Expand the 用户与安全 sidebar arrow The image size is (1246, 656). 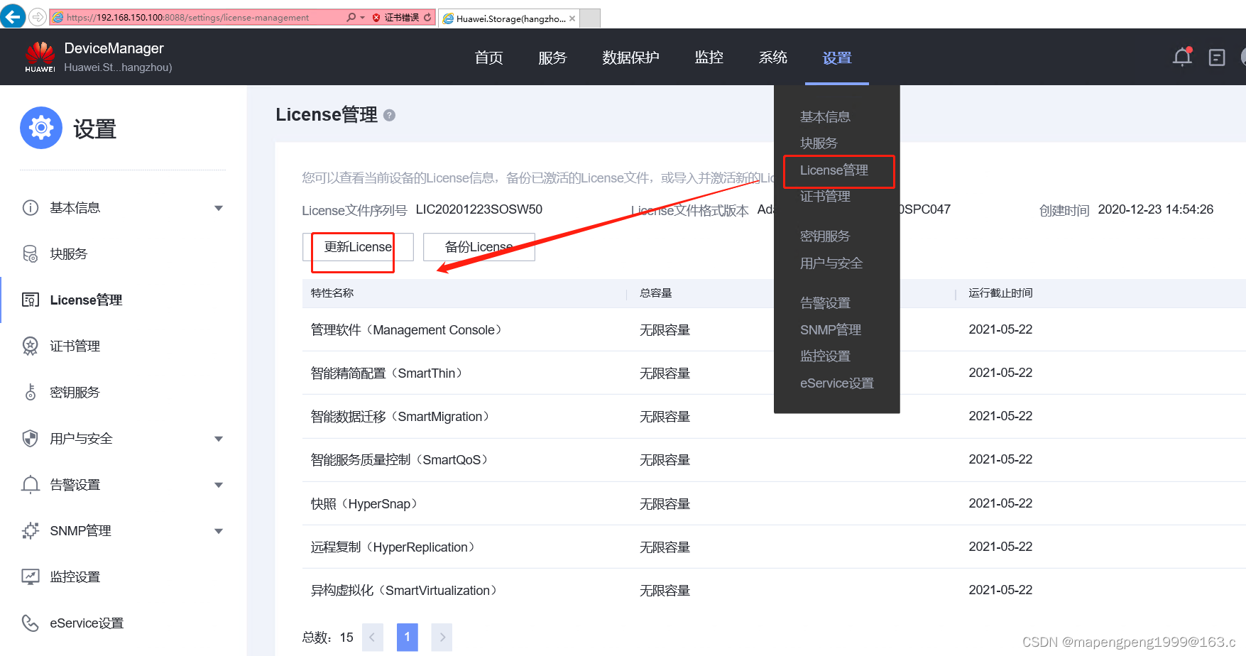[219, 439]
